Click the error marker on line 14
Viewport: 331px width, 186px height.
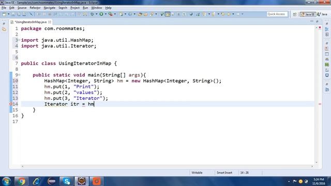(x=11, y=104)
